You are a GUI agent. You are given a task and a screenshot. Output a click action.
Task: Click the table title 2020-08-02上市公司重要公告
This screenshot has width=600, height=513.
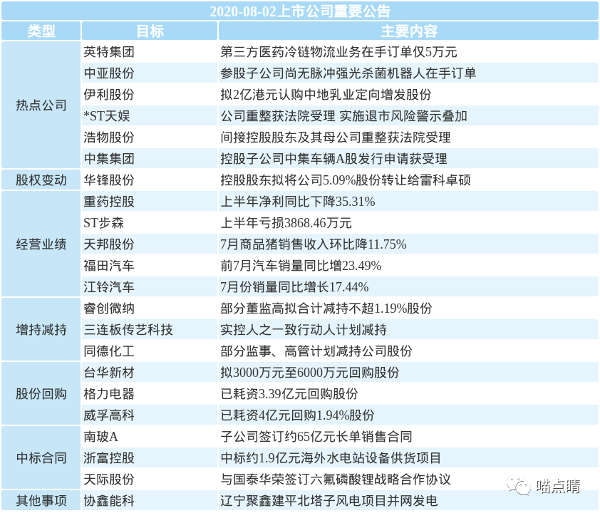[x=300, y=11]
